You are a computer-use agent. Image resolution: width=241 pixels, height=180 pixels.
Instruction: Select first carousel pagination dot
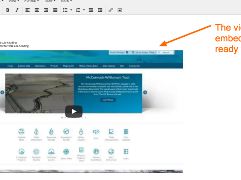point(62,117)
